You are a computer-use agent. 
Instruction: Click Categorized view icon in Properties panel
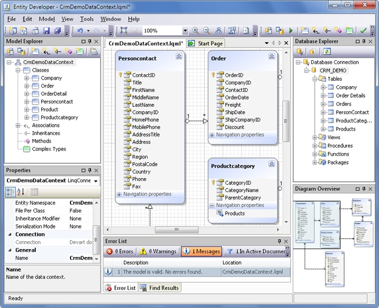point(10,192)
